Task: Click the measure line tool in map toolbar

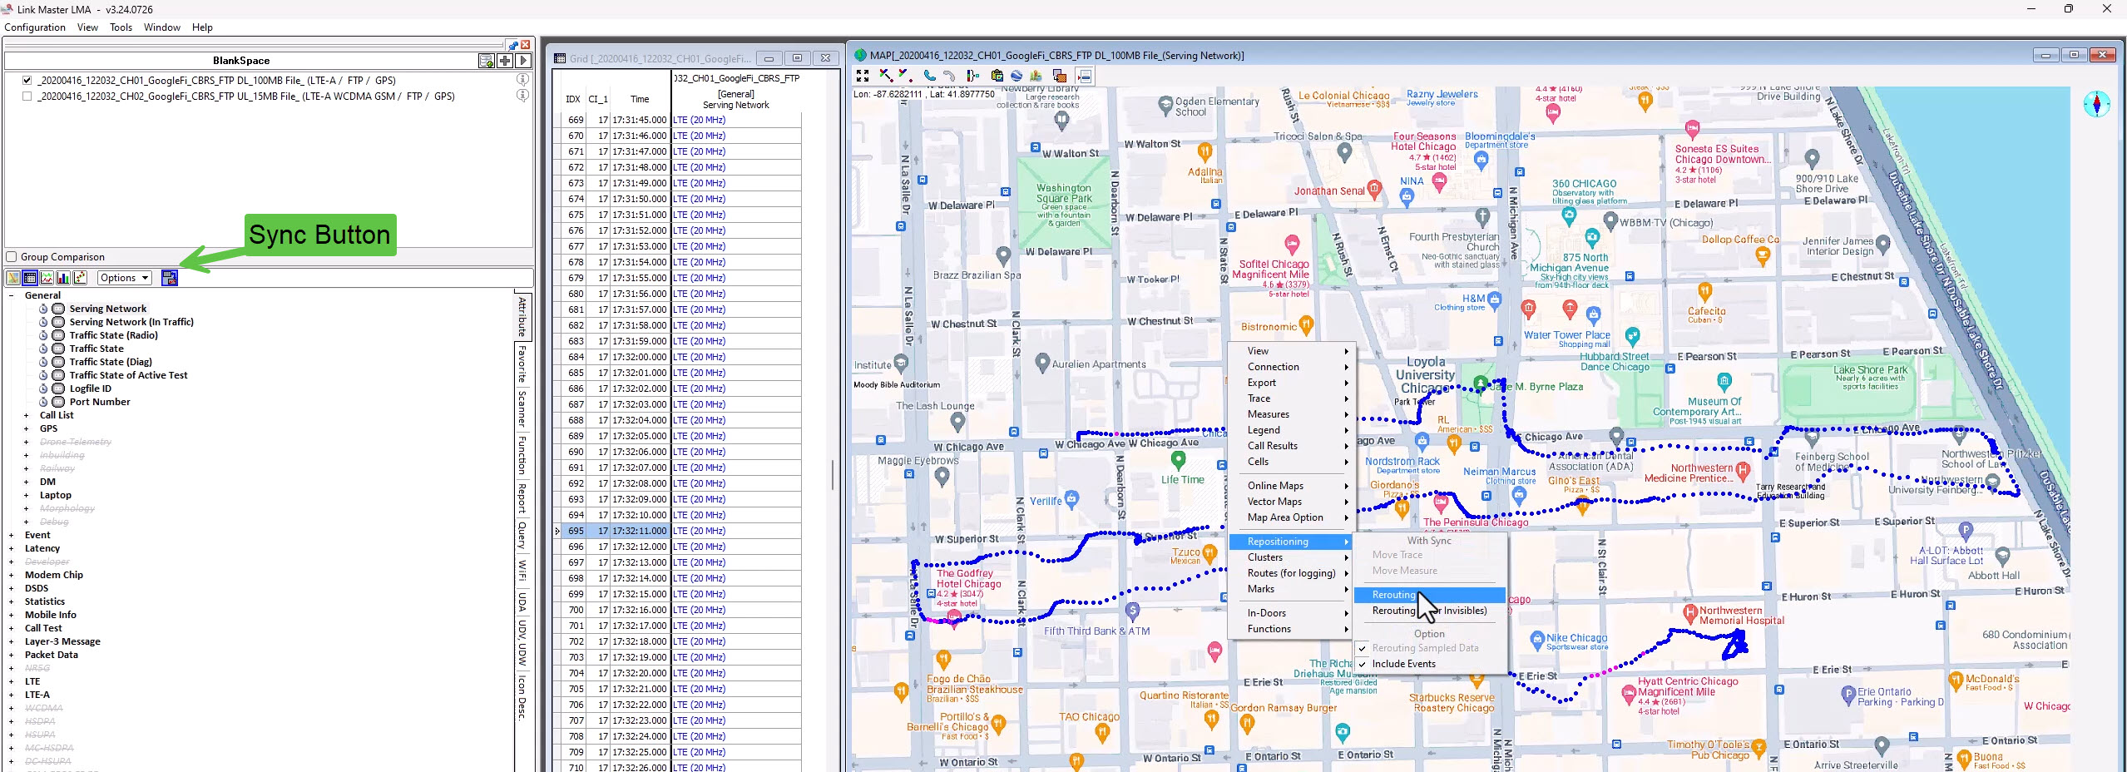Action: pos(886,76)
